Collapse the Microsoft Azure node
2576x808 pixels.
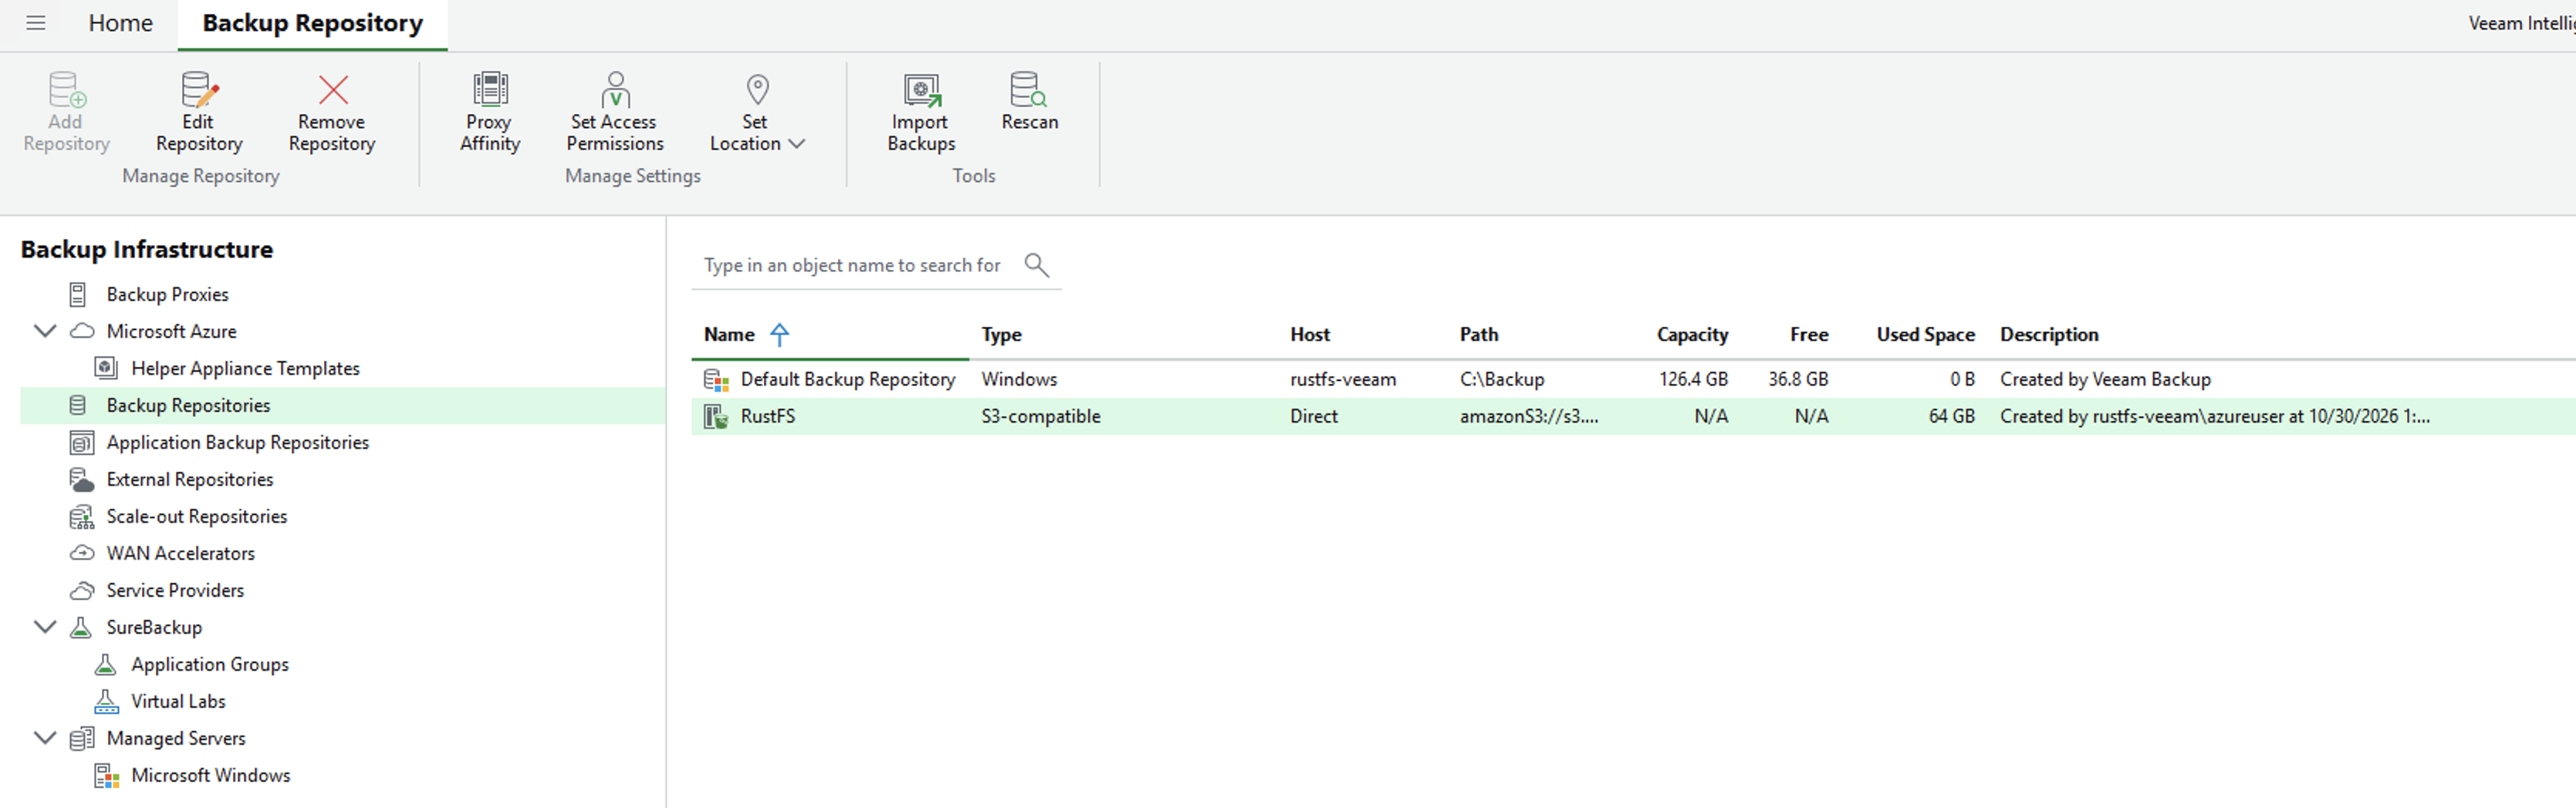(45, 331)
